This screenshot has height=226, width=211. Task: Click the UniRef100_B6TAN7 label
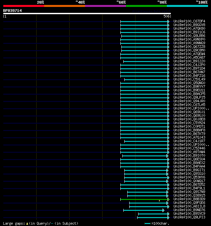[x=189, y=72]
